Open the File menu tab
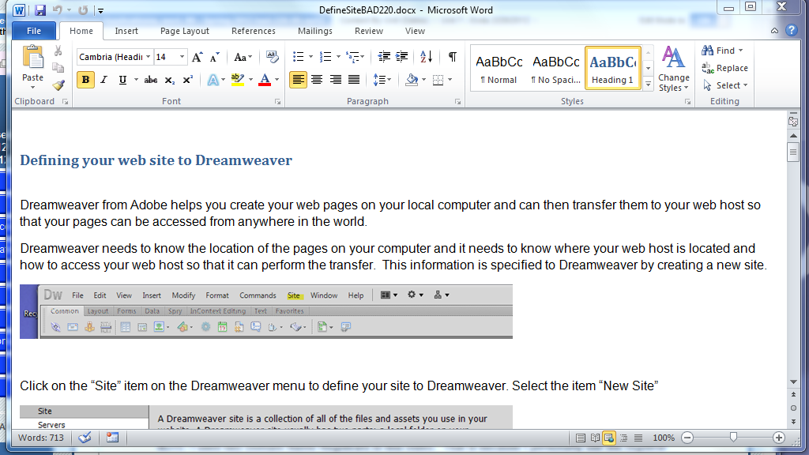This screenshot has height=455, width=809. point(34,31)
